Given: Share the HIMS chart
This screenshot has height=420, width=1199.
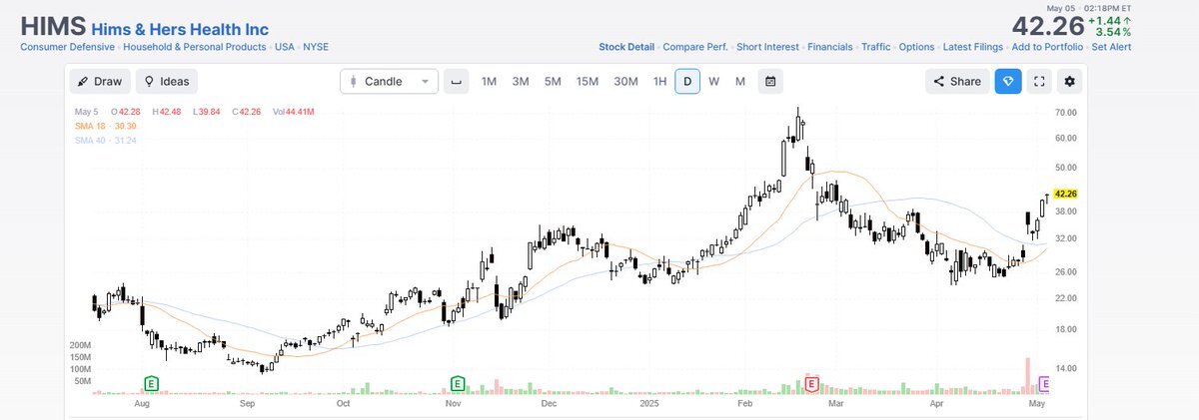Looking at the screenshot, I should tap(957, 81).
